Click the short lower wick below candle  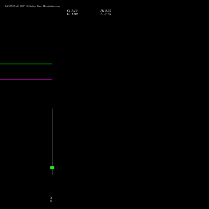(52, 172)
